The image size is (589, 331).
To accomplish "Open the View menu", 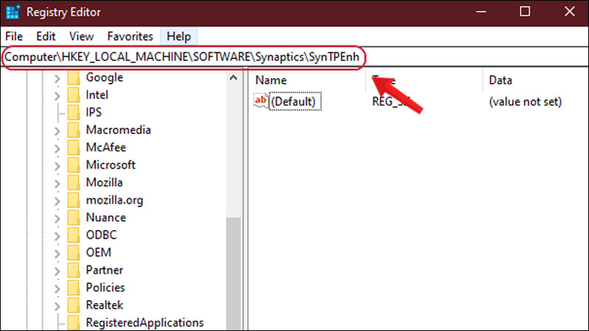I will click(81, 36).
